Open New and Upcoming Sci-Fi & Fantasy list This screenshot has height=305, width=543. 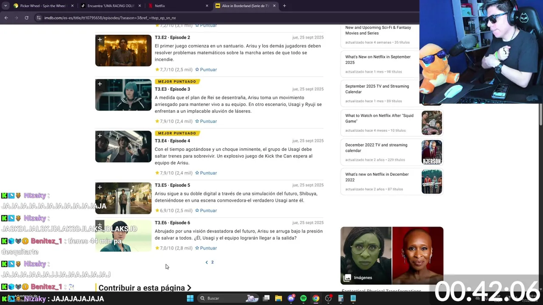point(378,30)
